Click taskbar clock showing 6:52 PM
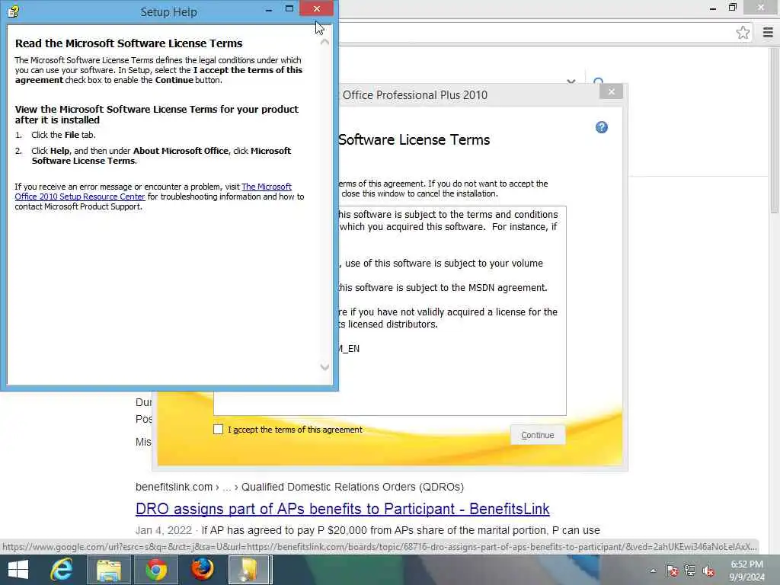 (x=746, y=571)
